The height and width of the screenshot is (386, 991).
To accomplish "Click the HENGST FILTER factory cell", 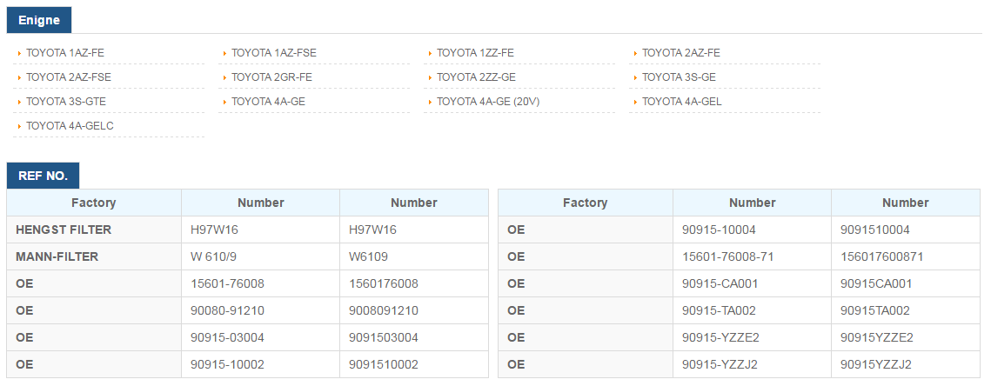I will pos(94,230).
